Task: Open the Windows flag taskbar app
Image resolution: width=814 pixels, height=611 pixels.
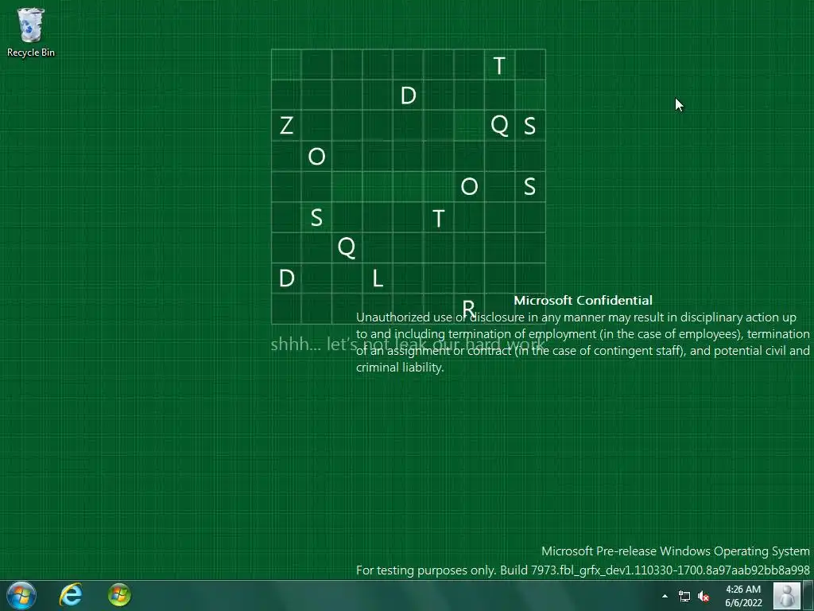Action: [x=119, y=595]
